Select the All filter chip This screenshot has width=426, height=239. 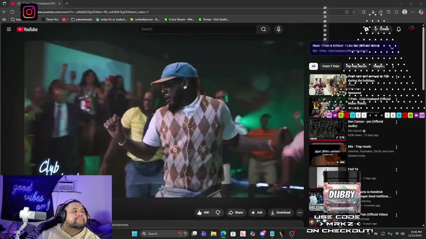click(x=313, y=66)
